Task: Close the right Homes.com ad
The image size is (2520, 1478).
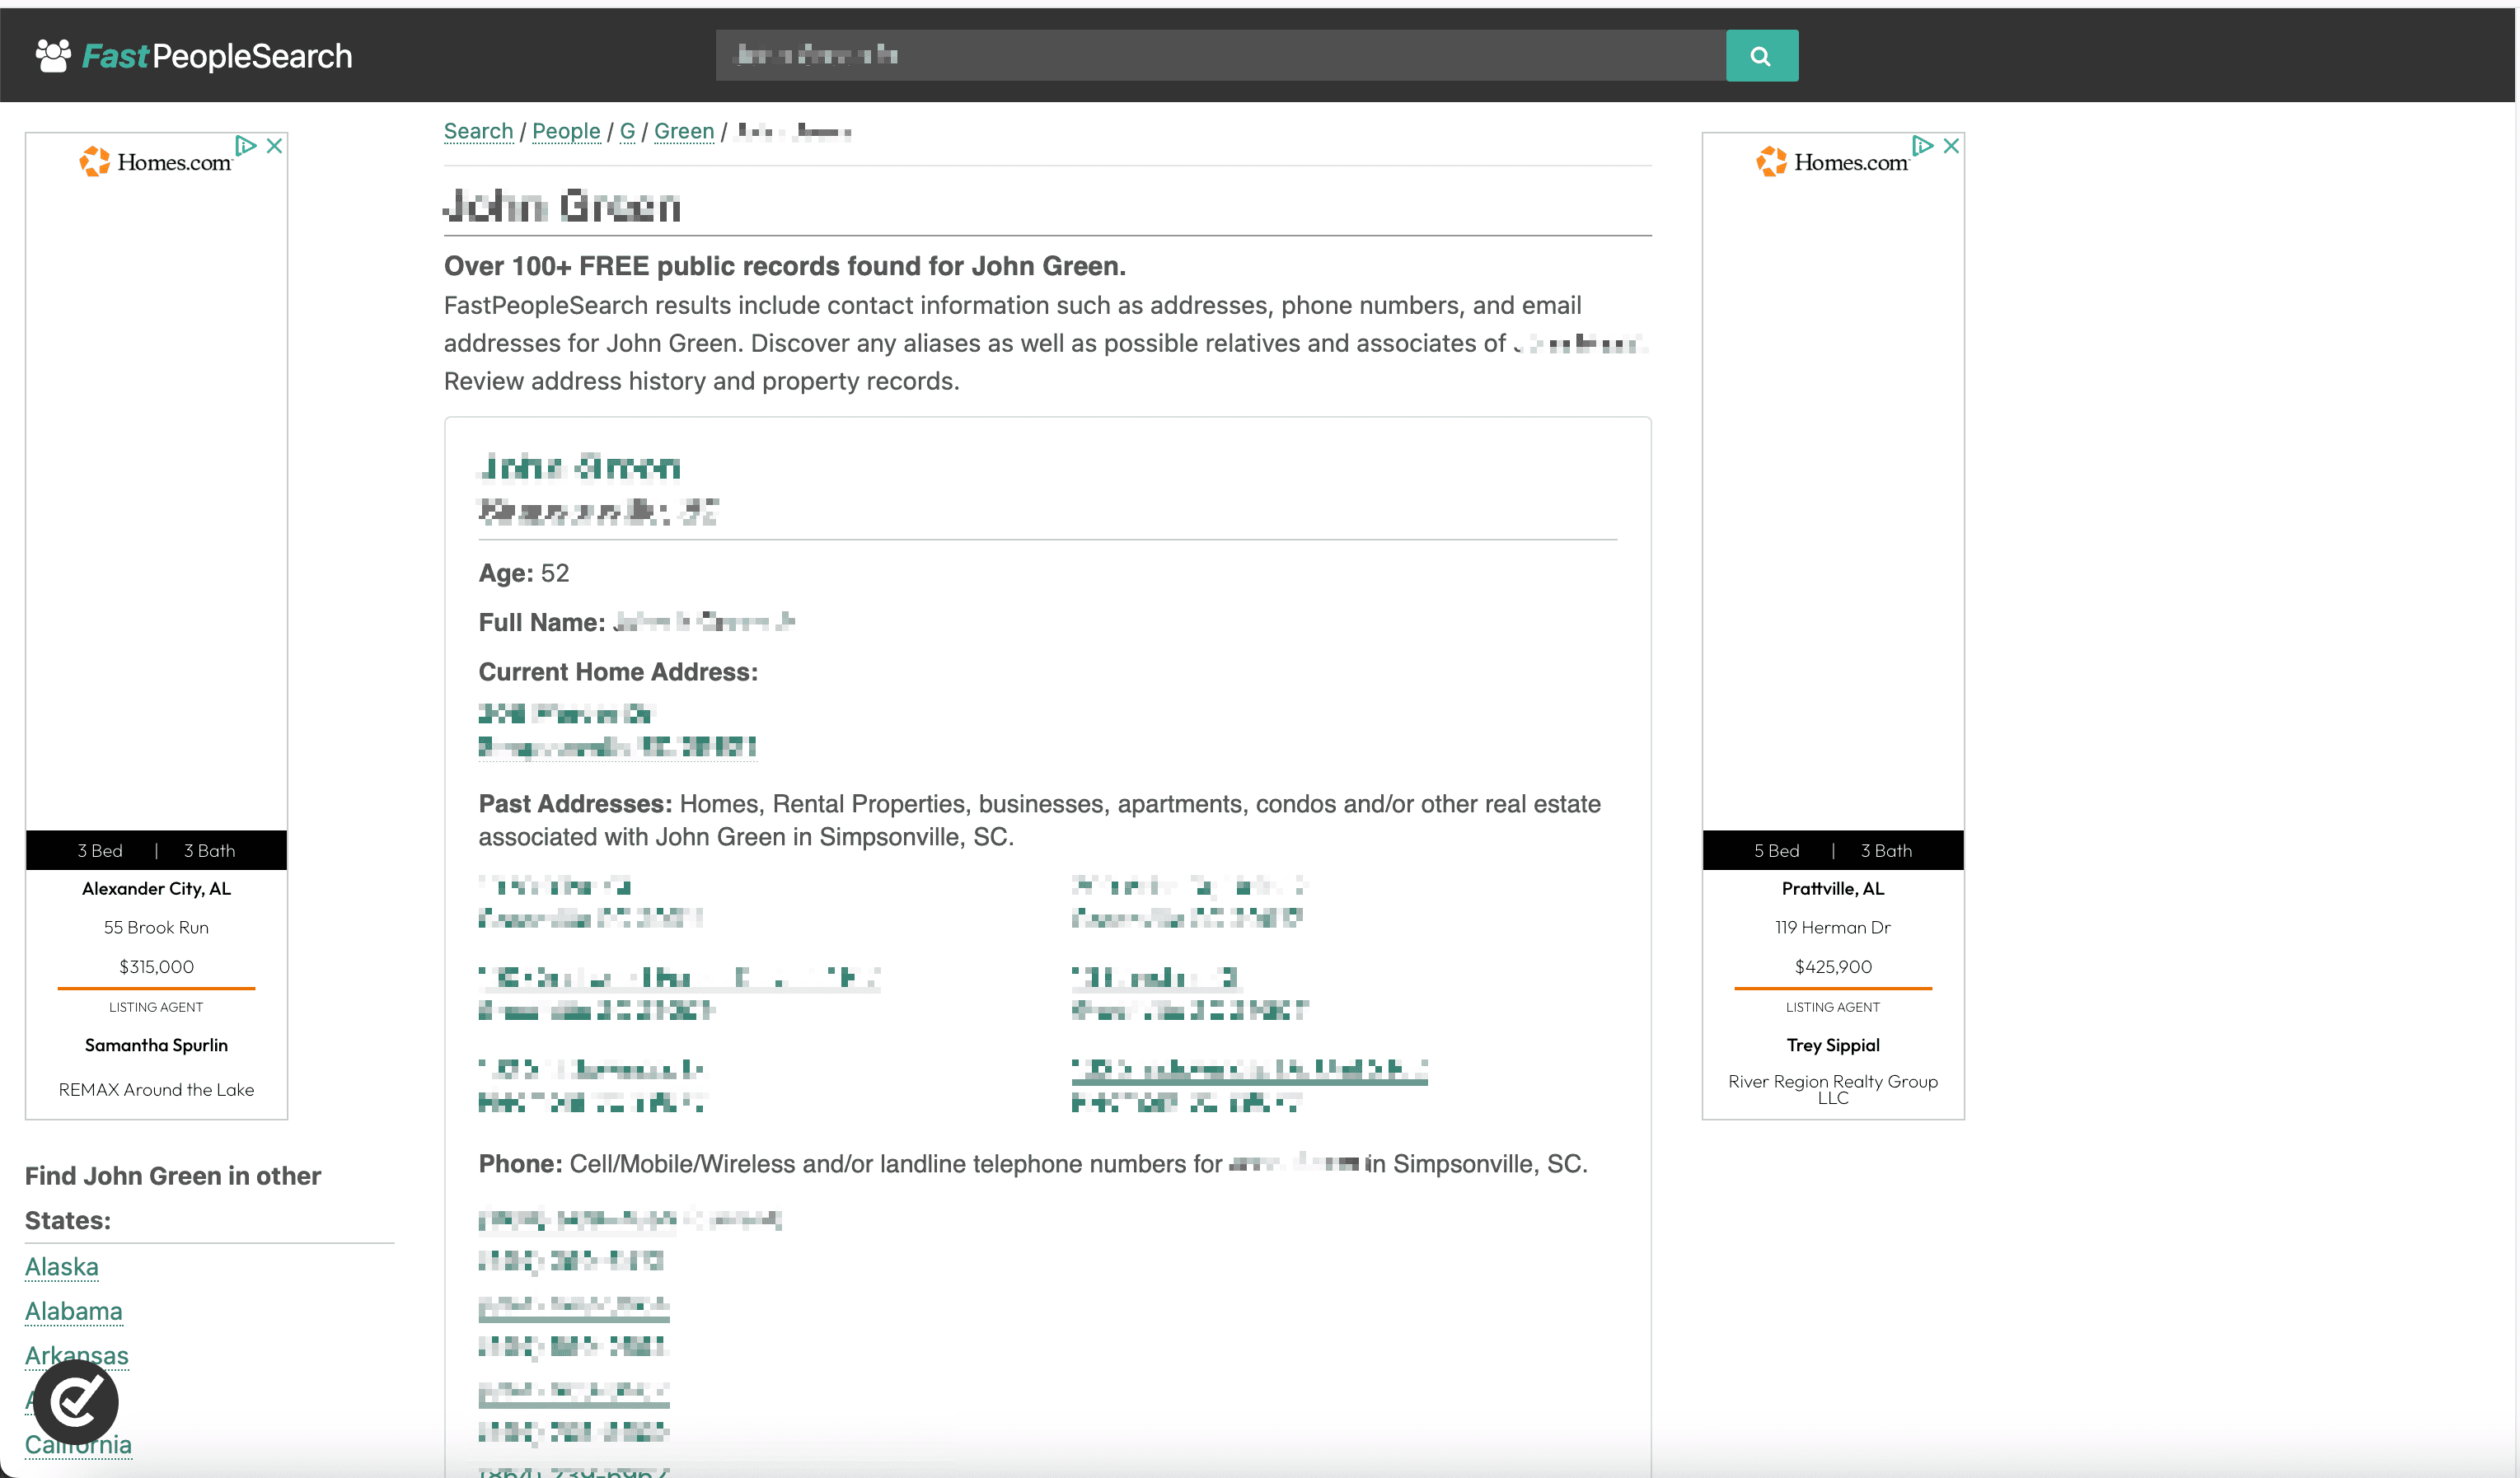Action: coord(1951,146)
